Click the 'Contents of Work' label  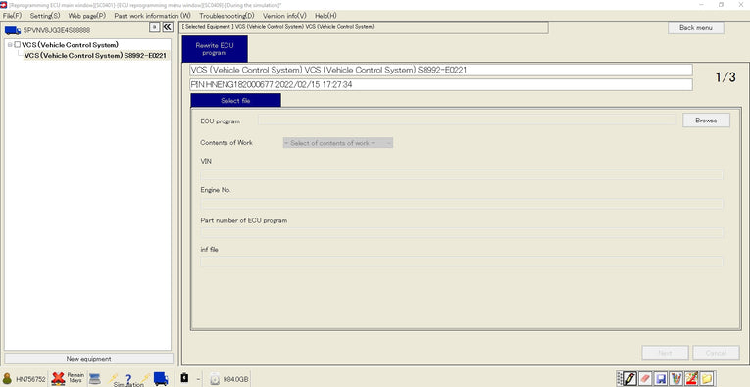[x=226, y=143]
